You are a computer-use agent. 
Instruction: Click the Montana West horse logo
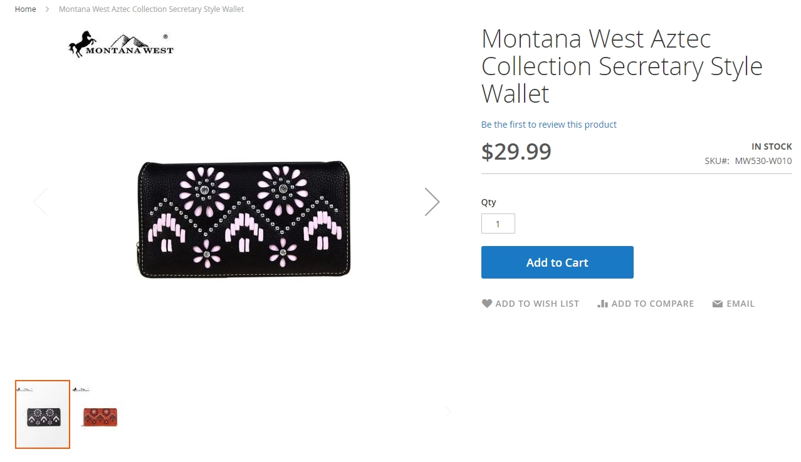pos(121,44)
